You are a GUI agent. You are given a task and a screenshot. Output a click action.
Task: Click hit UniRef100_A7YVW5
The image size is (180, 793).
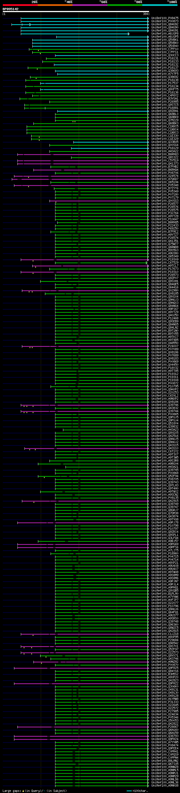[x=165, y=742]
